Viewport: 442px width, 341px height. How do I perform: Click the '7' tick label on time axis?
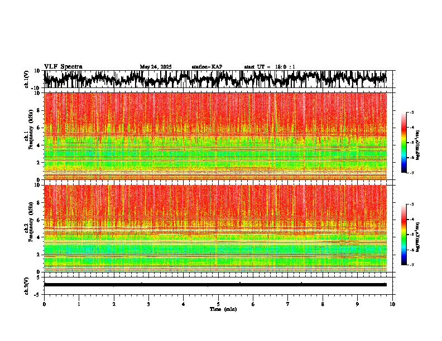coord(288,304)
